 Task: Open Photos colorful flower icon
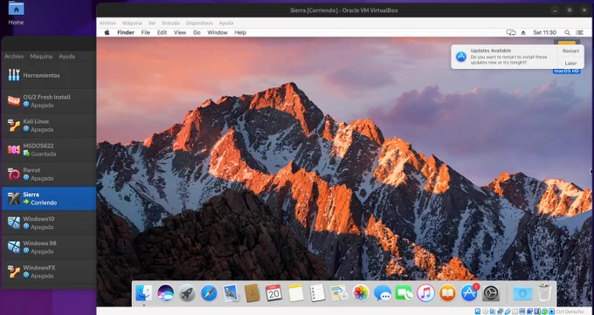pos(361,293)
